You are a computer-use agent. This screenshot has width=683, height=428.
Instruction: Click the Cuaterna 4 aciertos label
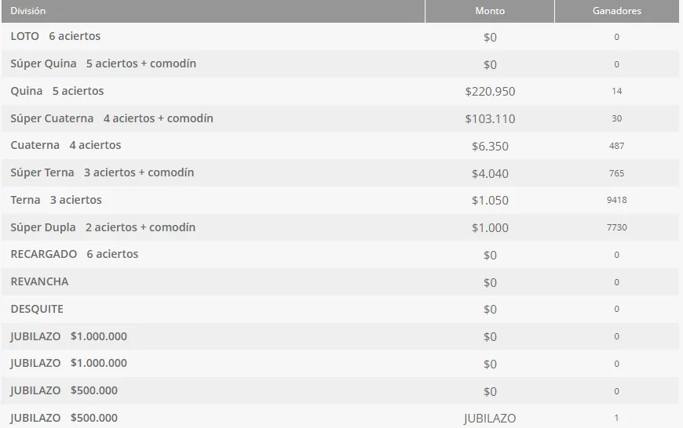[66, 145]
